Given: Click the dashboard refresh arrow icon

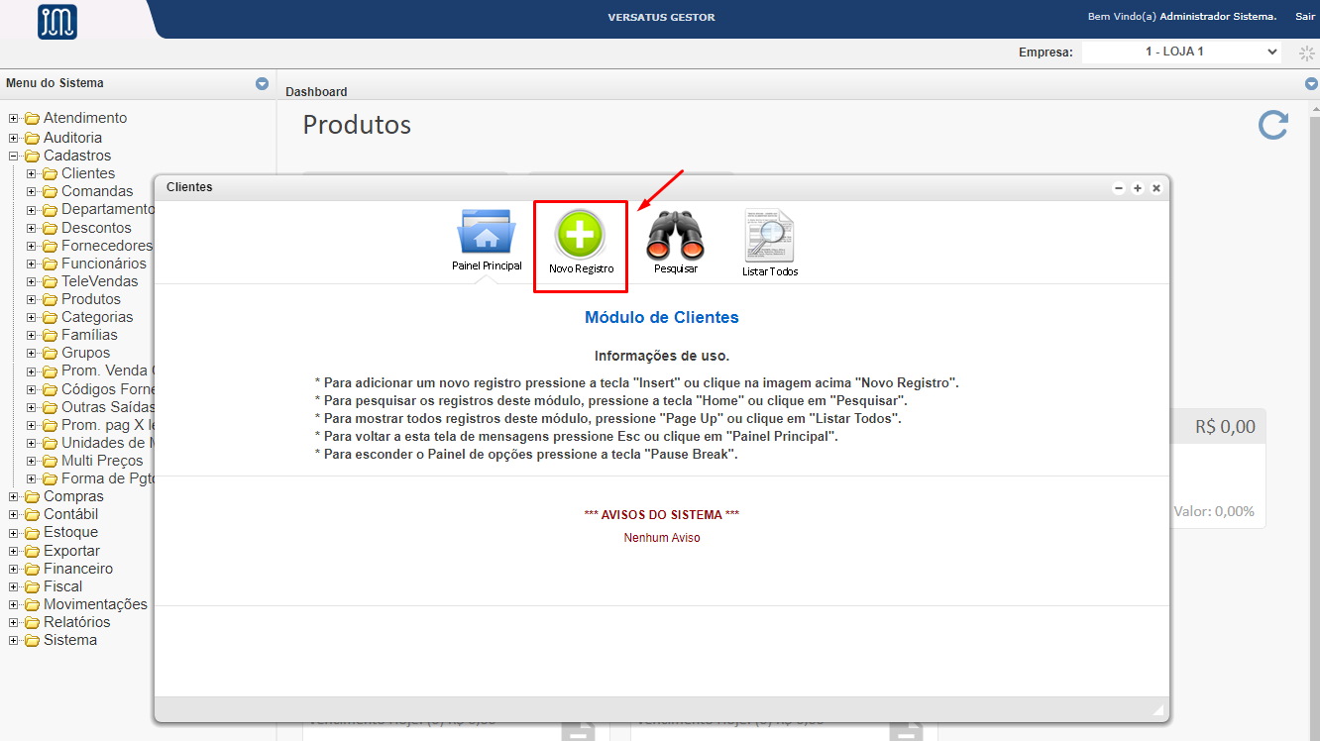Looking at the screenshot, I should pyautogui.click(x=1272, y=125).
